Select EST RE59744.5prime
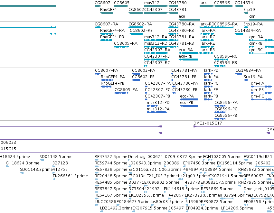The width and height of the screenshot is (274, 213). tap(97, 166)
